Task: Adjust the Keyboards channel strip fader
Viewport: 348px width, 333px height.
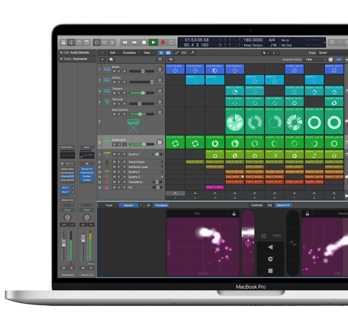Action: (x=64, y=243)
